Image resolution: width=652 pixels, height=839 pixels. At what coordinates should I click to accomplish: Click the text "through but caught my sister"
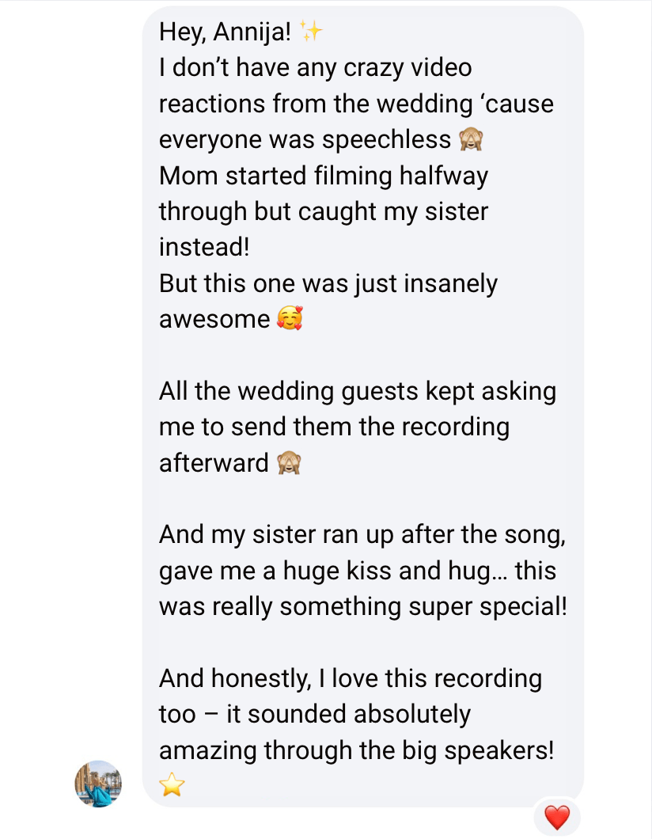(x=323, y=211)
